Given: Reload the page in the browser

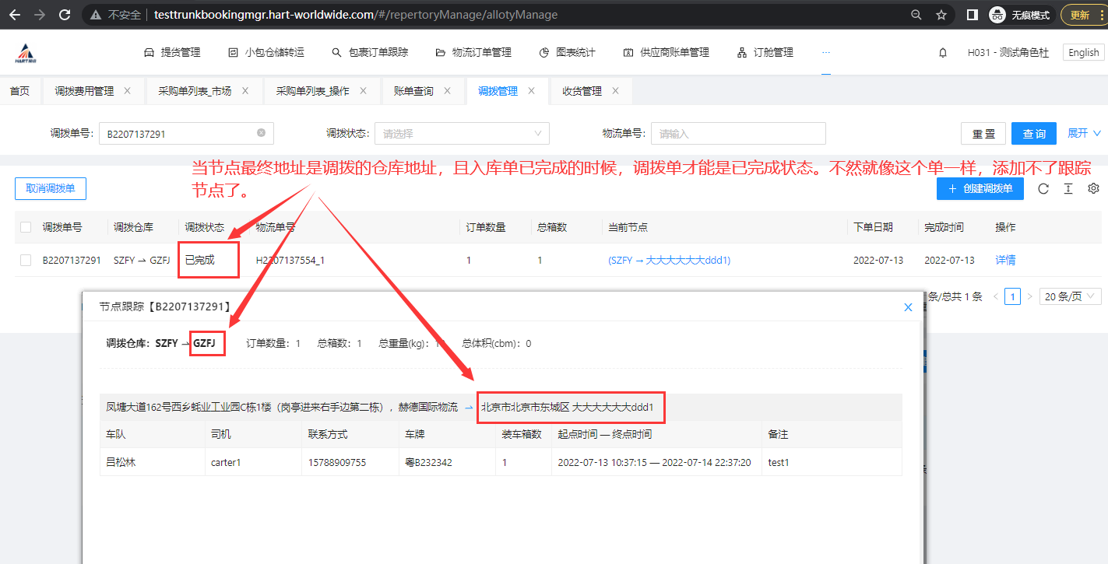Looking at the screenshot, I should pos(65,15).
